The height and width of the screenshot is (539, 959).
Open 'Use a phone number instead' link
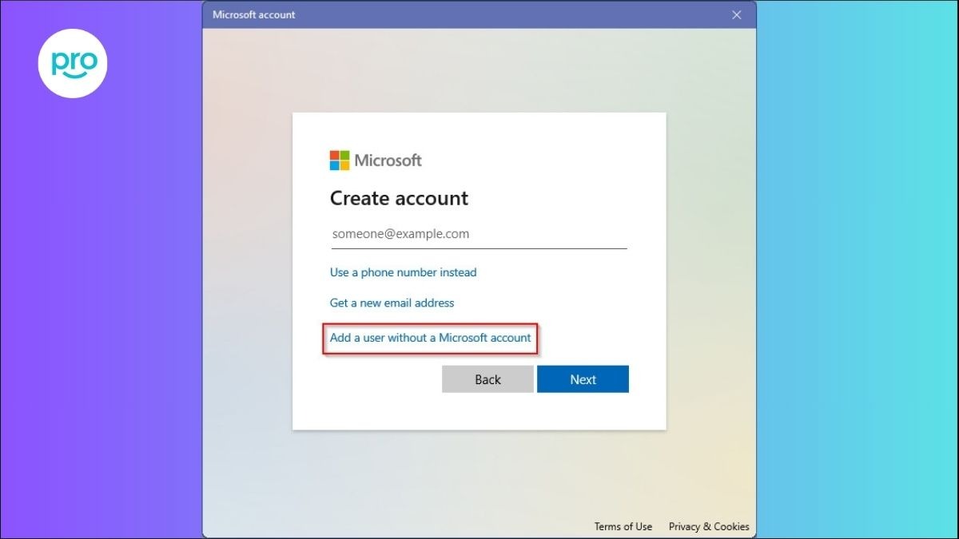[403, 272]
